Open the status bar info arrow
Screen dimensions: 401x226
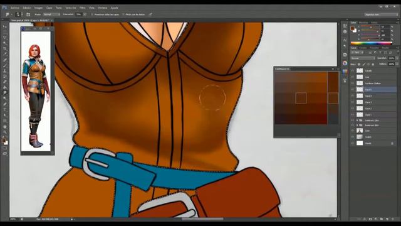pos(72,219)
